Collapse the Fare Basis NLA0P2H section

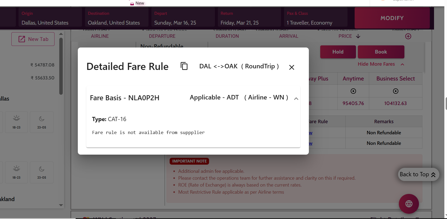click(296, 98)
